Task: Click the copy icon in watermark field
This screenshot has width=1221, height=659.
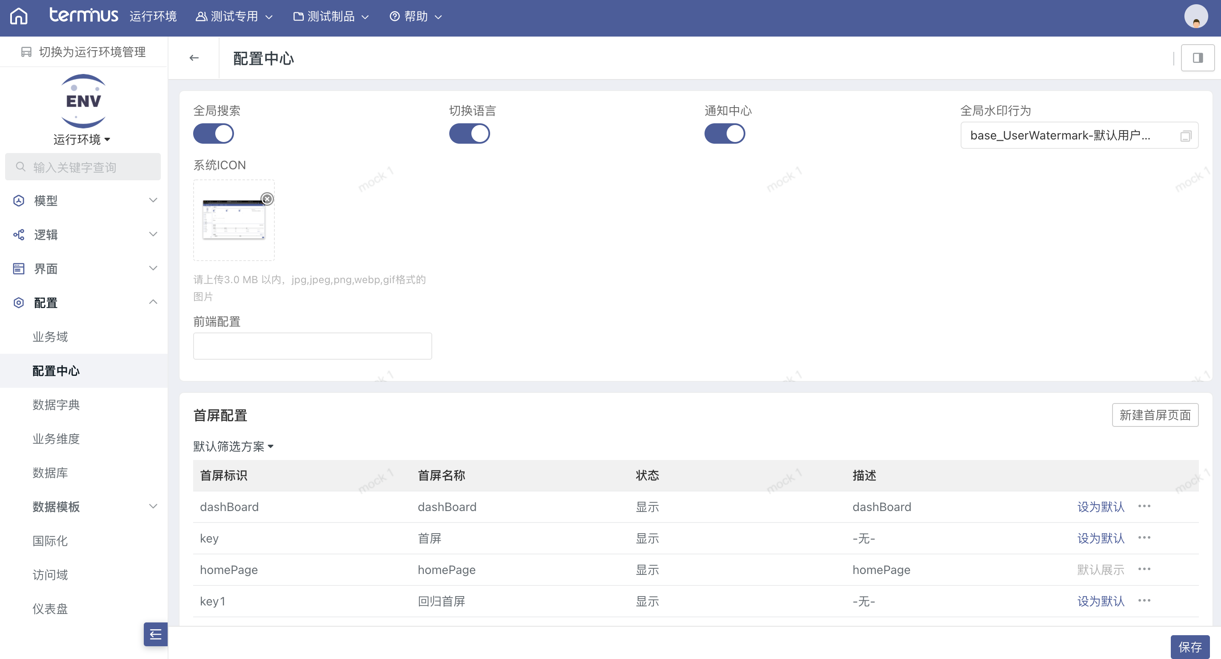Action: click(1185, 136)
